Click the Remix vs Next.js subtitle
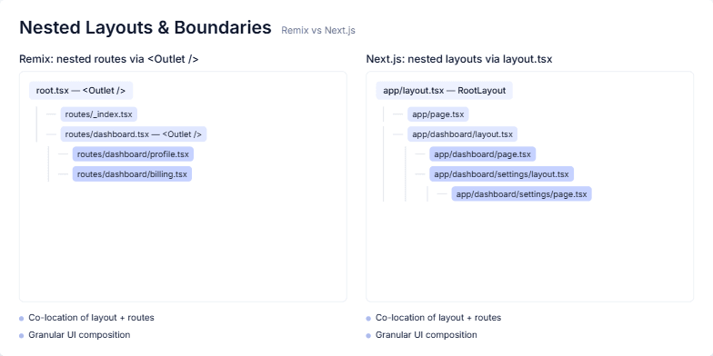The image size is (713, 356). 318,31
